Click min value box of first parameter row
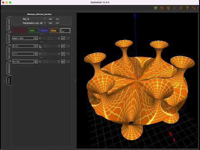Image resolution: width=200 pixels, height=150 pixels. (36, 38)
